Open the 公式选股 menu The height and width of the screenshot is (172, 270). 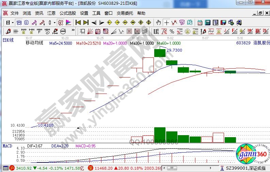(67, 13)
